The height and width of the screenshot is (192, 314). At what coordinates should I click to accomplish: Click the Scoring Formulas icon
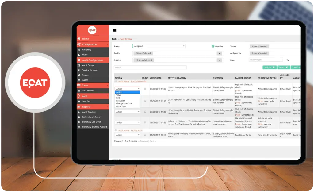point(79,70)
